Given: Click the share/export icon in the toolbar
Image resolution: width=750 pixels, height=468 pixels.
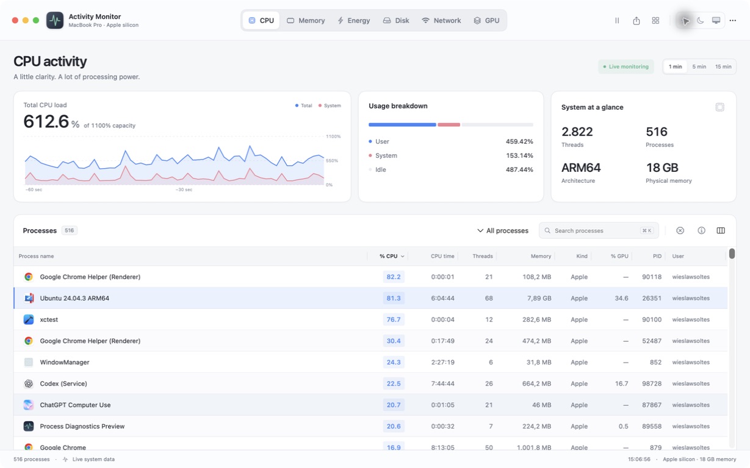Looking at the screenshot, I should point(636,21).
